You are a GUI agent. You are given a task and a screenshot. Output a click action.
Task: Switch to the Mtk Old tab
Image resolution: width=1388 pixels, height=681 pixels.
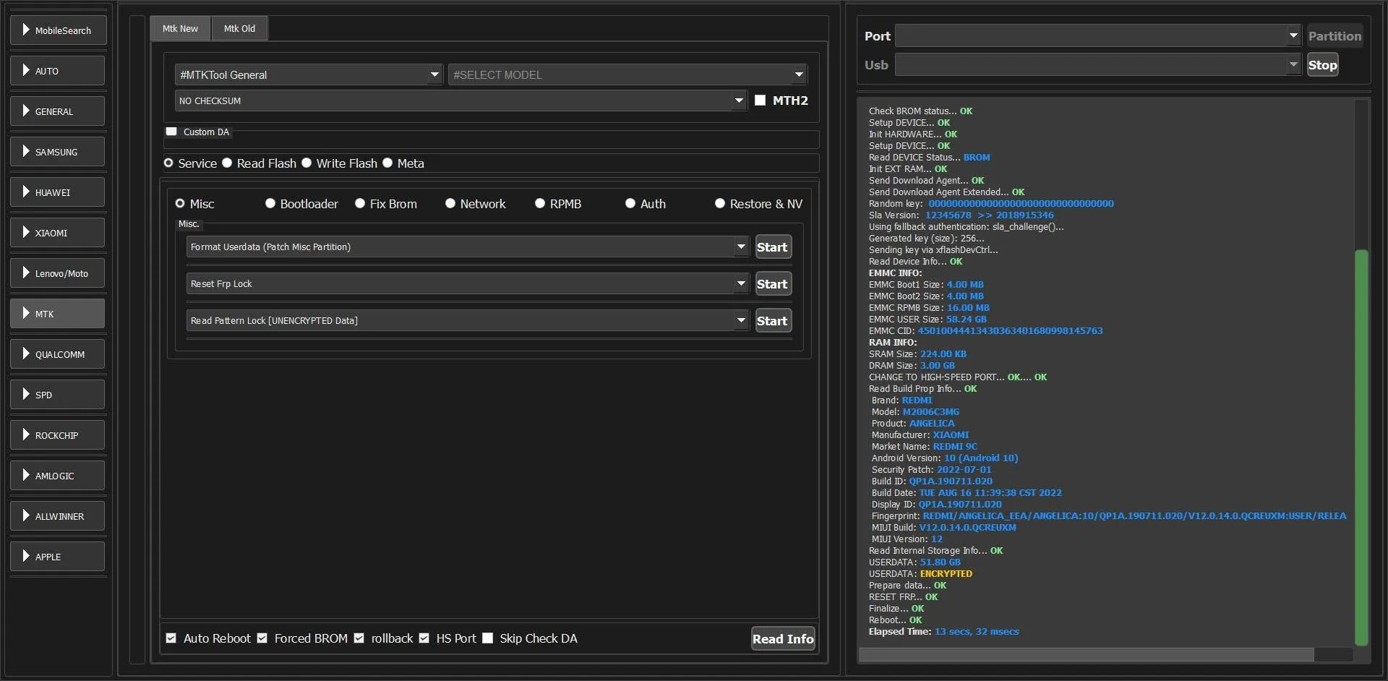tap(239, 29)
